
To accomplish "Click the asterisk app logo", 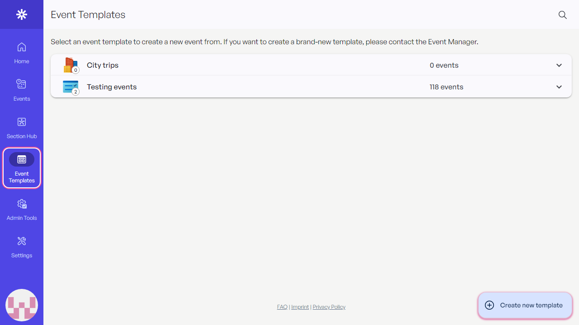I will click(22, 14).
